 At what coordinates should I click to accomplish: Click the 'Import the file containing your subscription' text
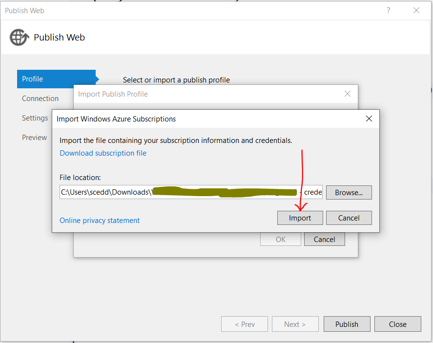[176, 141]
